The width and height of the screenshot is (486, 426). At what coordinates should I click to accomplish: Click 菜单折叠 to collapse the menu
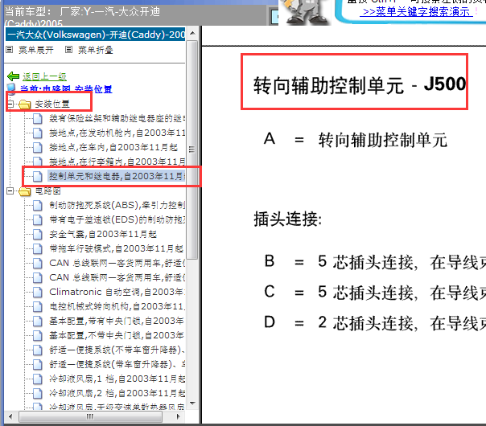(x=96, y=50)
